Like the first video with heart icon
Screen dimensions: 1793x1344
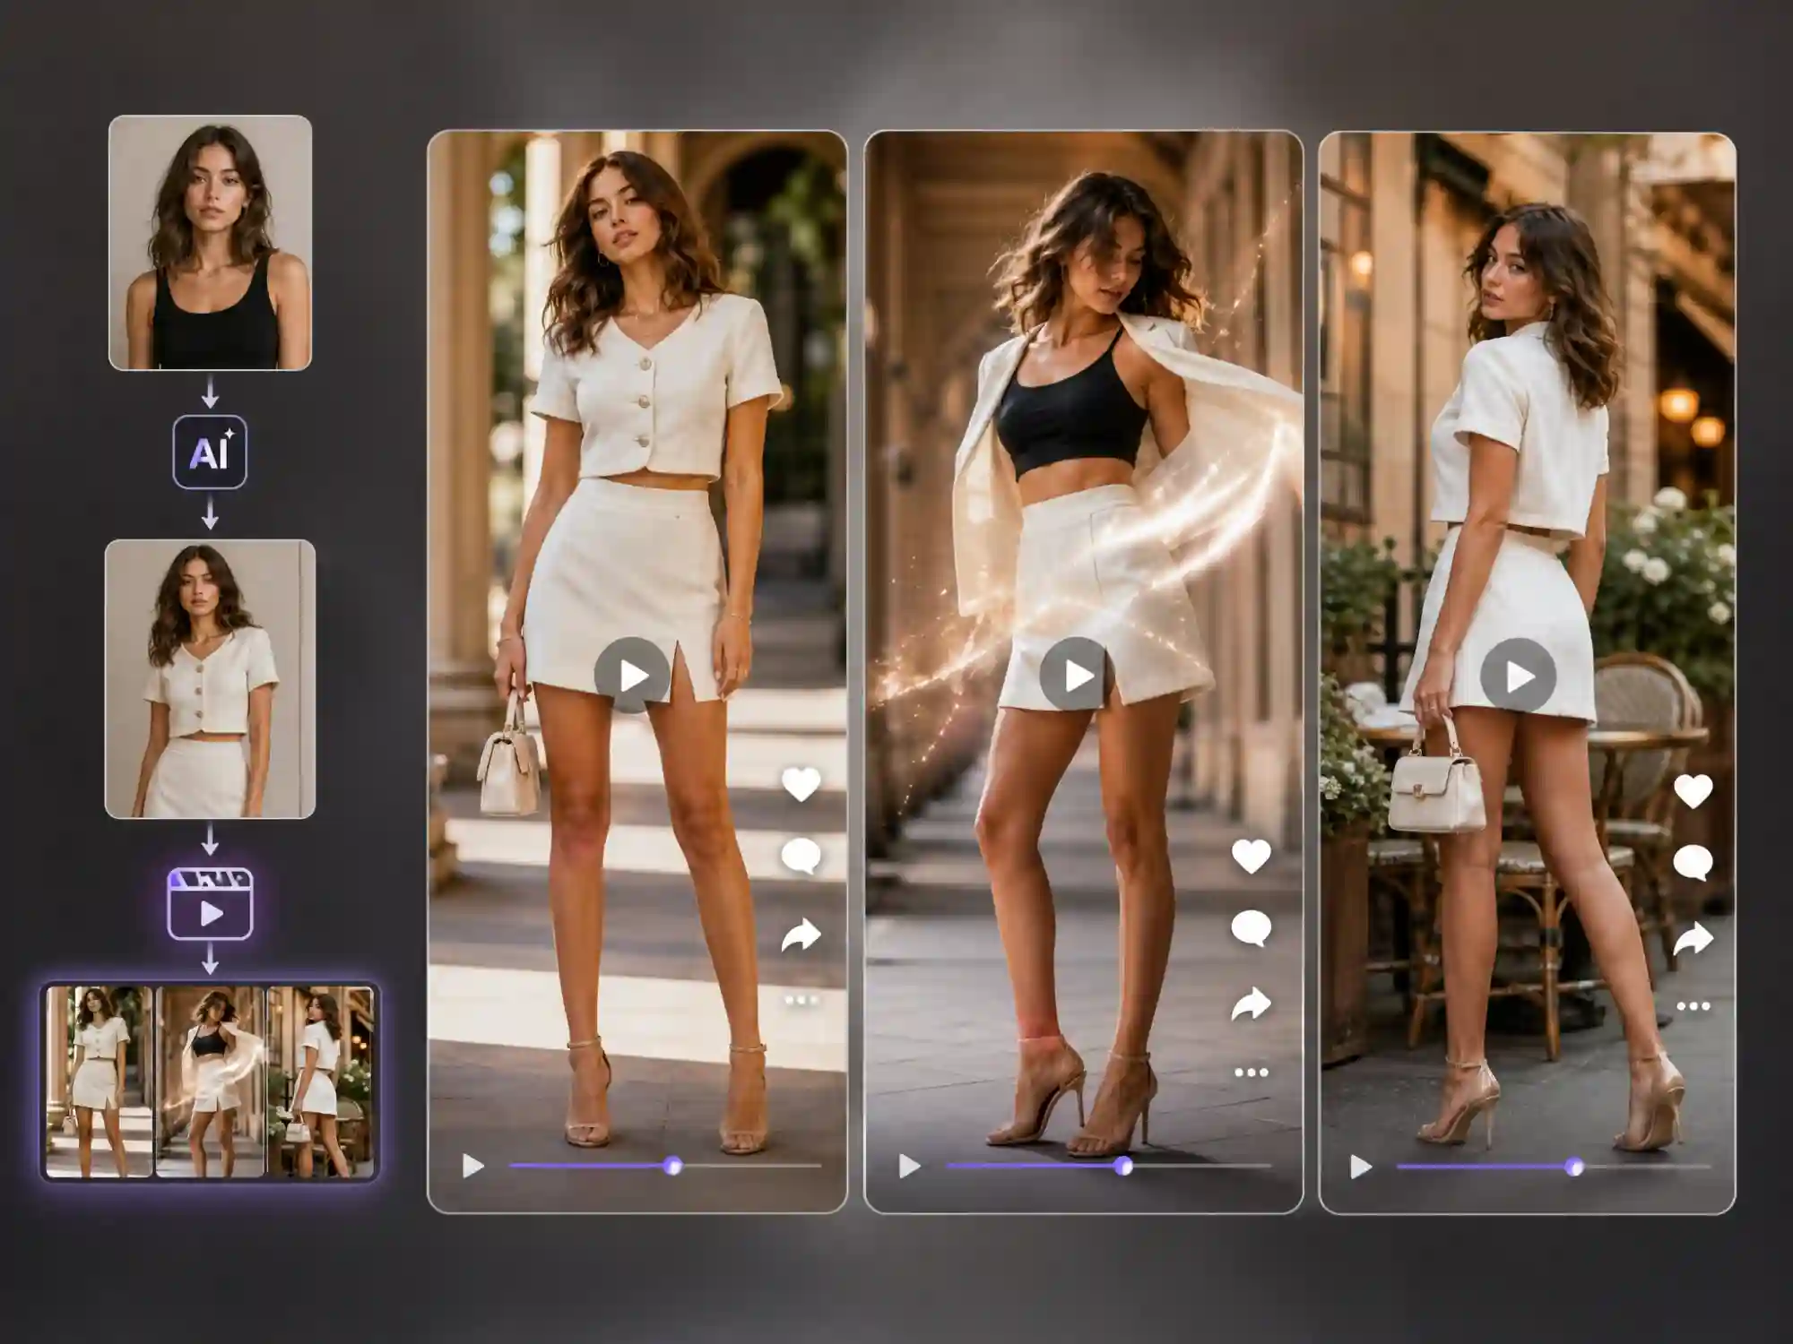[x=801, y=785]
